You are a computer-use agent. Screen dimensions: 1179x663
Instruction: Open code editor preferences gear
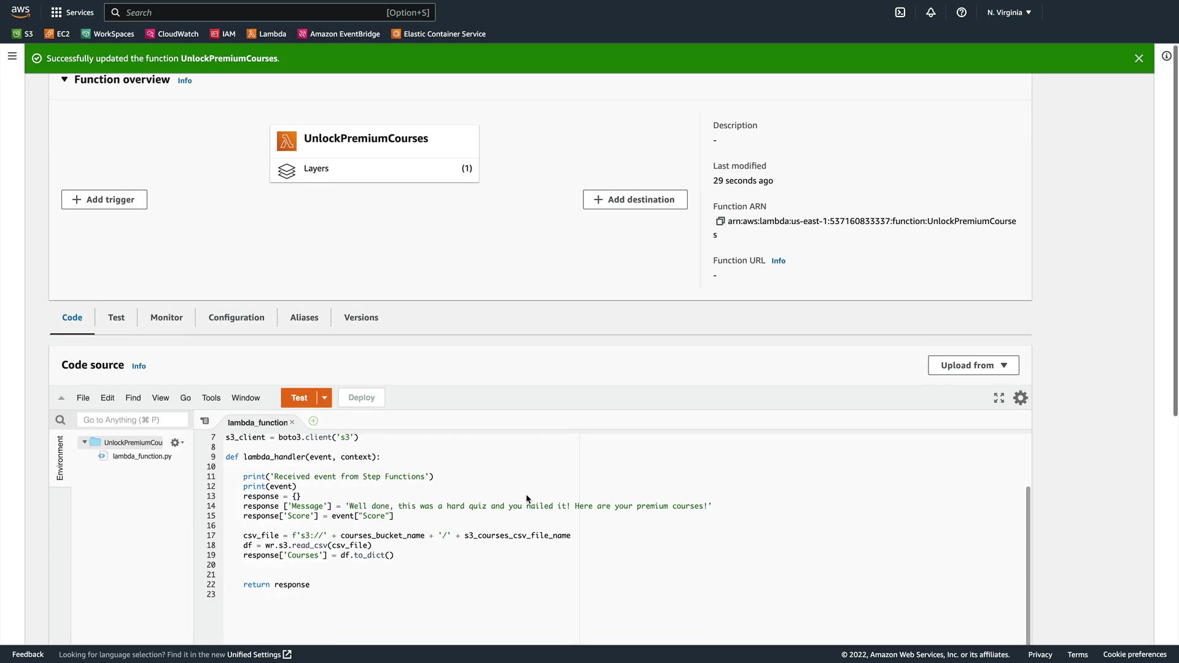pos(1021,398)
